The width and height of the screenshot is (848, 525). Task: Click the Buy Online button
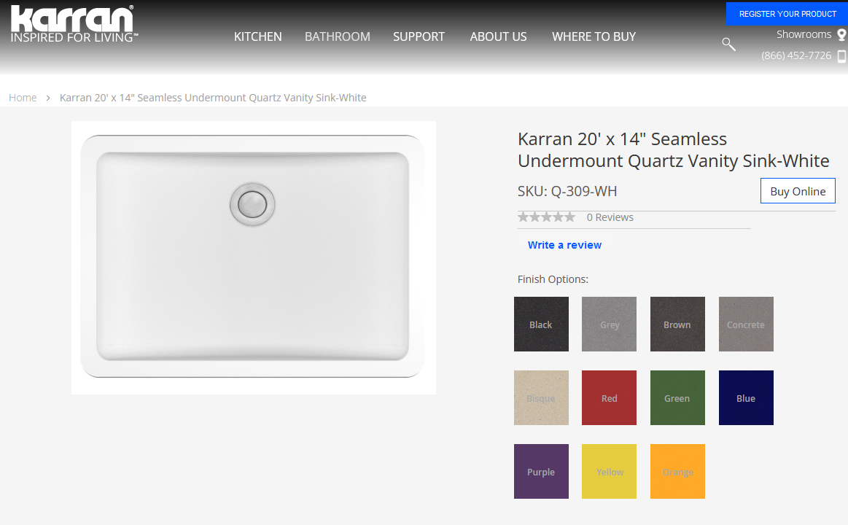coord(798,191)
